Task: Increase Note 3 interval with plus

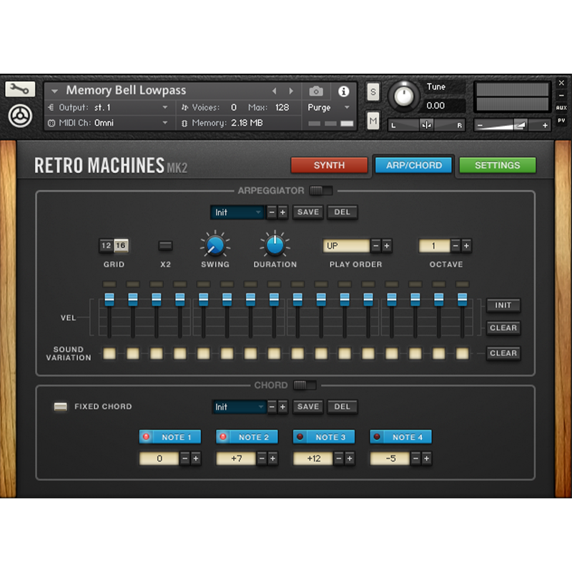Action: pyautogui.click(x=350, y=458)
